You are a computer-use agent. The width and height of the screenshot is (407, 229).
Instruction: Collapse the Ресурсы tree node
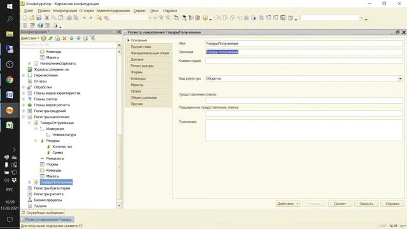pyautogui.click(x=36, y=141)
